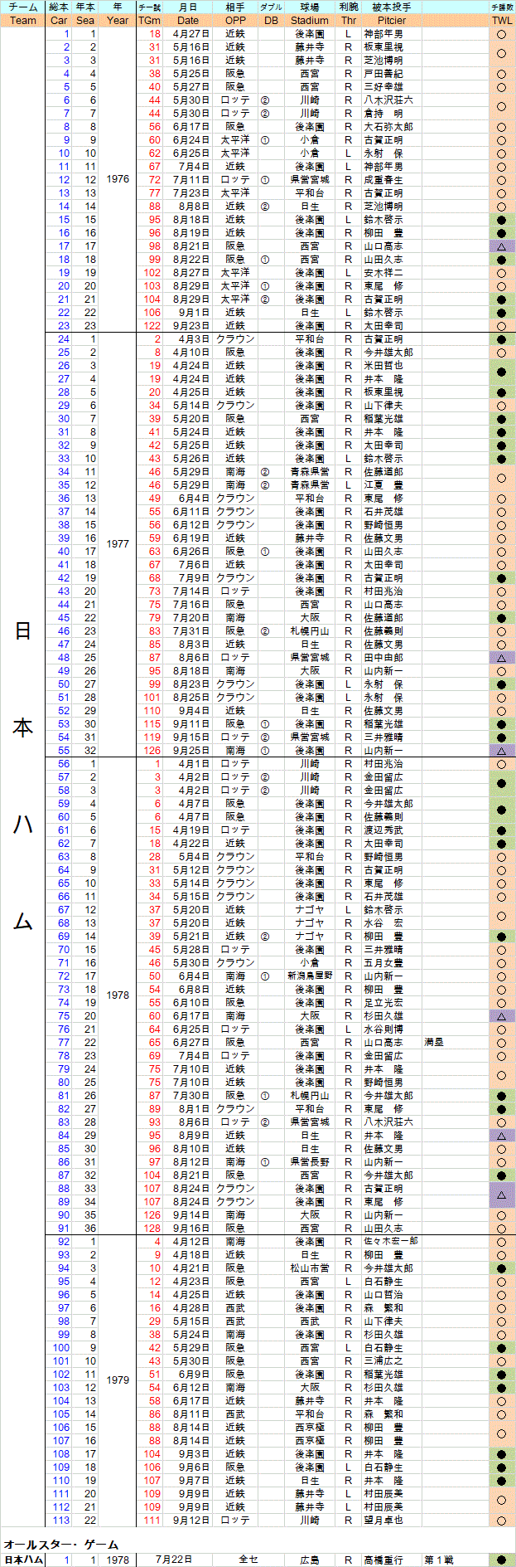This screenshot has height=1567, width=516.
Task: Select career number 113 cell
Action: pyautogui.click(x=59, y=1521)
